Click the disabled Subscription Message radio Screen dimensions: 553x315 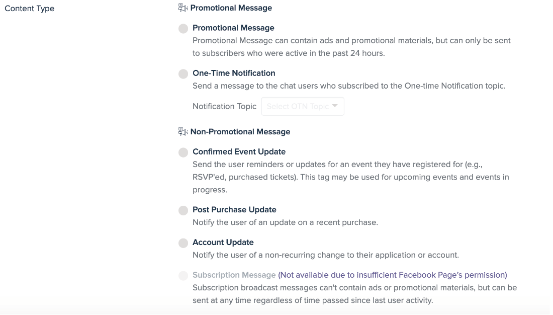point(183,276)
